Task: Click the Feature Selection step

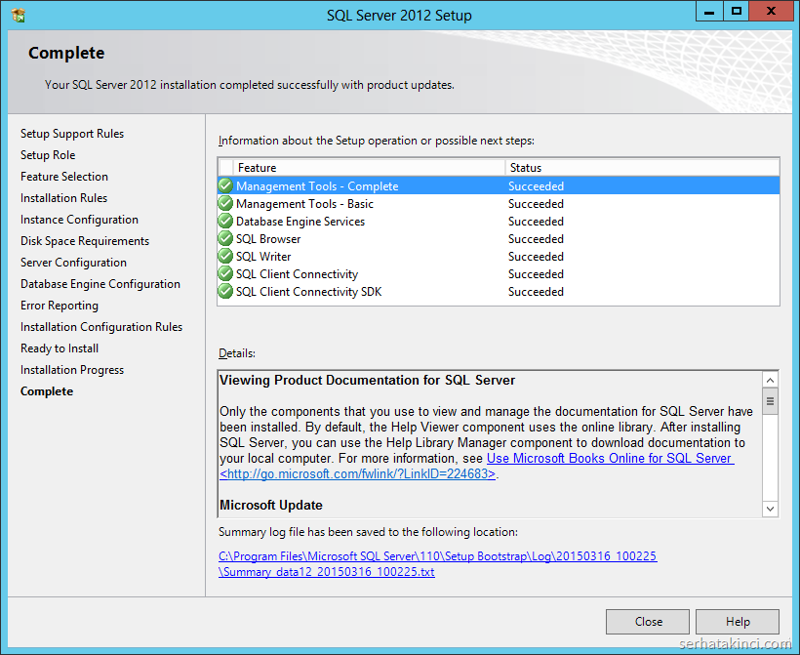Action: click(64, 176)
